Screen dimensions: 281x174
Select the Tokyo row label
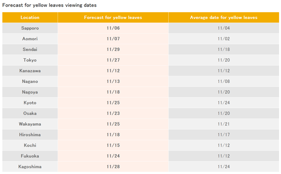tap(30, 60)
